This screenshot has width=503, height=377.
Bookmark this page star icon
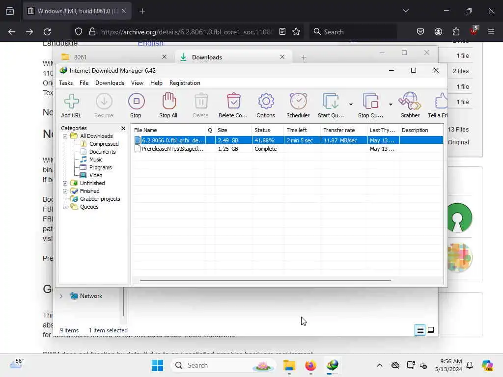[x=296, y=31]
